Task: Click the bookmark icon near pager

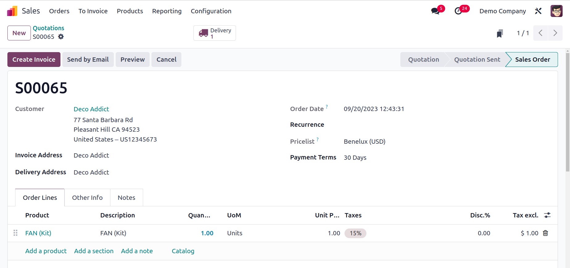Action: (500, 33)
